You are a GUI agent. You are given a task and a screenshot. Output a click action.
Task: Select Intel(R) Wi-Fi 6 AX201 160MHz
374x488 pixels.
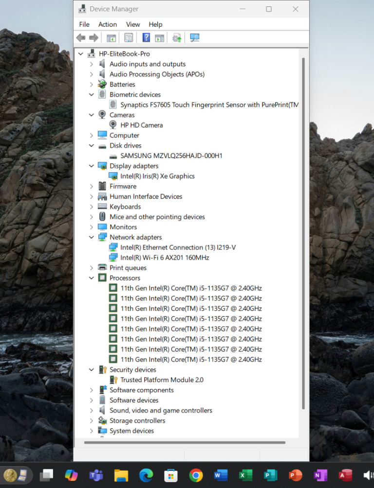(165, 258)
